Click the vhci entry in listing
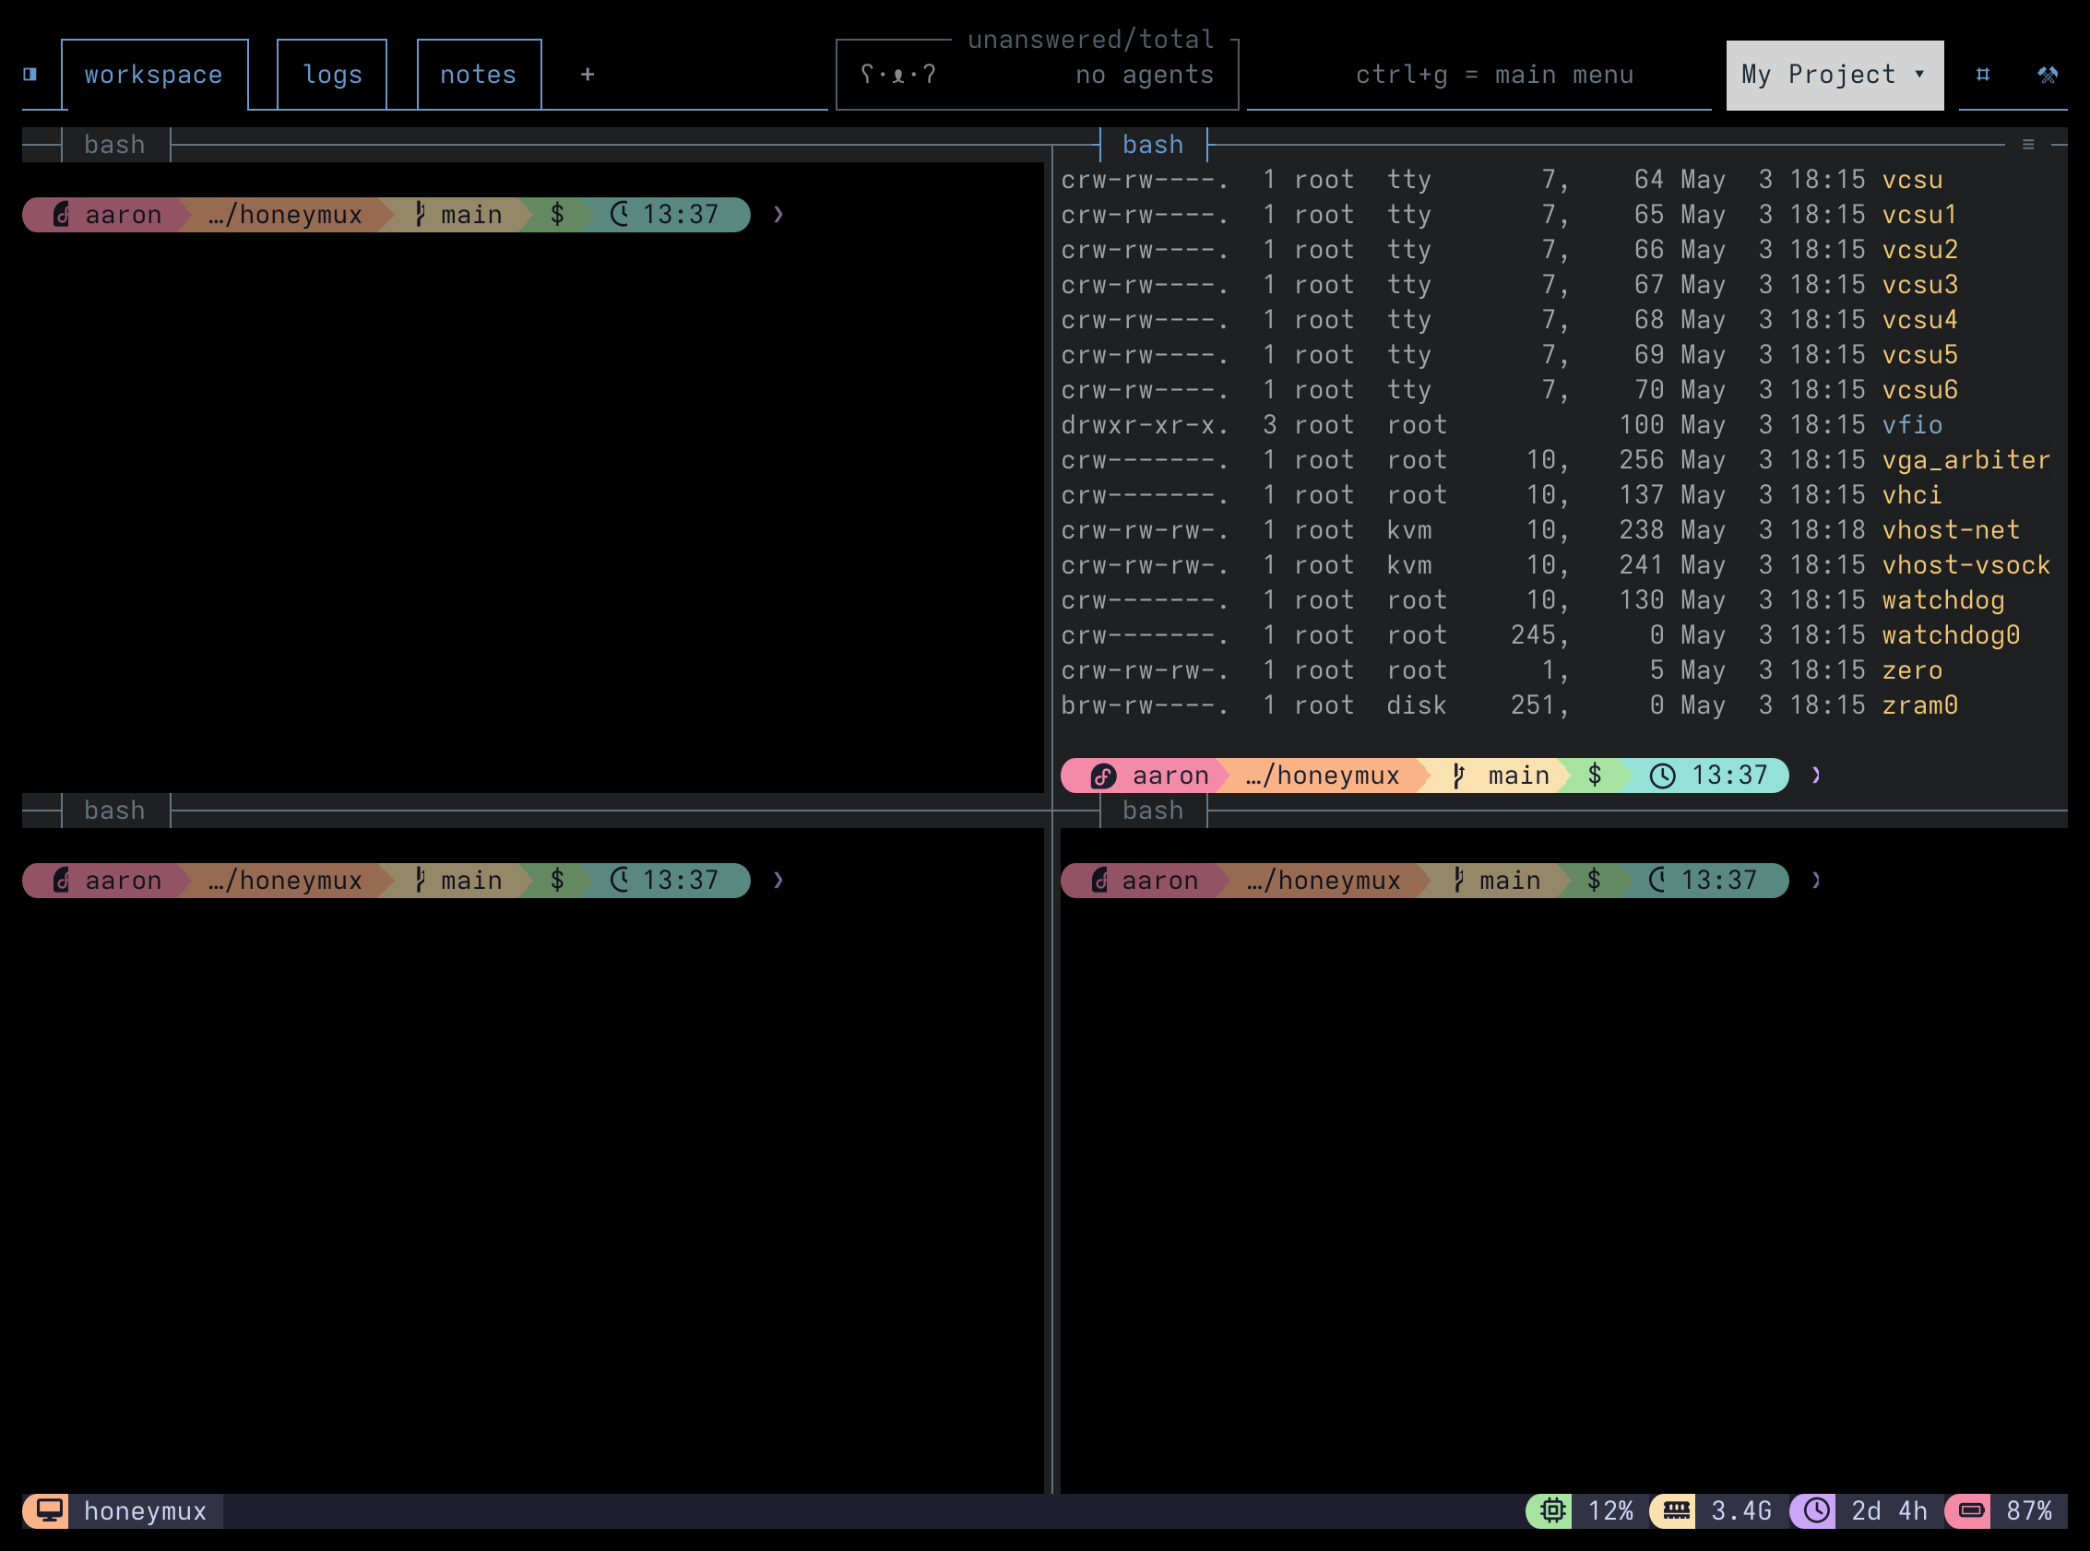 tap(1912, 496)
